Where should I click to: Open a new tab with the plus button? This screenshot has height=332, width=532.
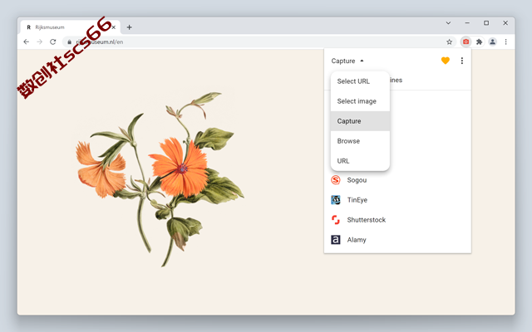[x=130, y=27]
